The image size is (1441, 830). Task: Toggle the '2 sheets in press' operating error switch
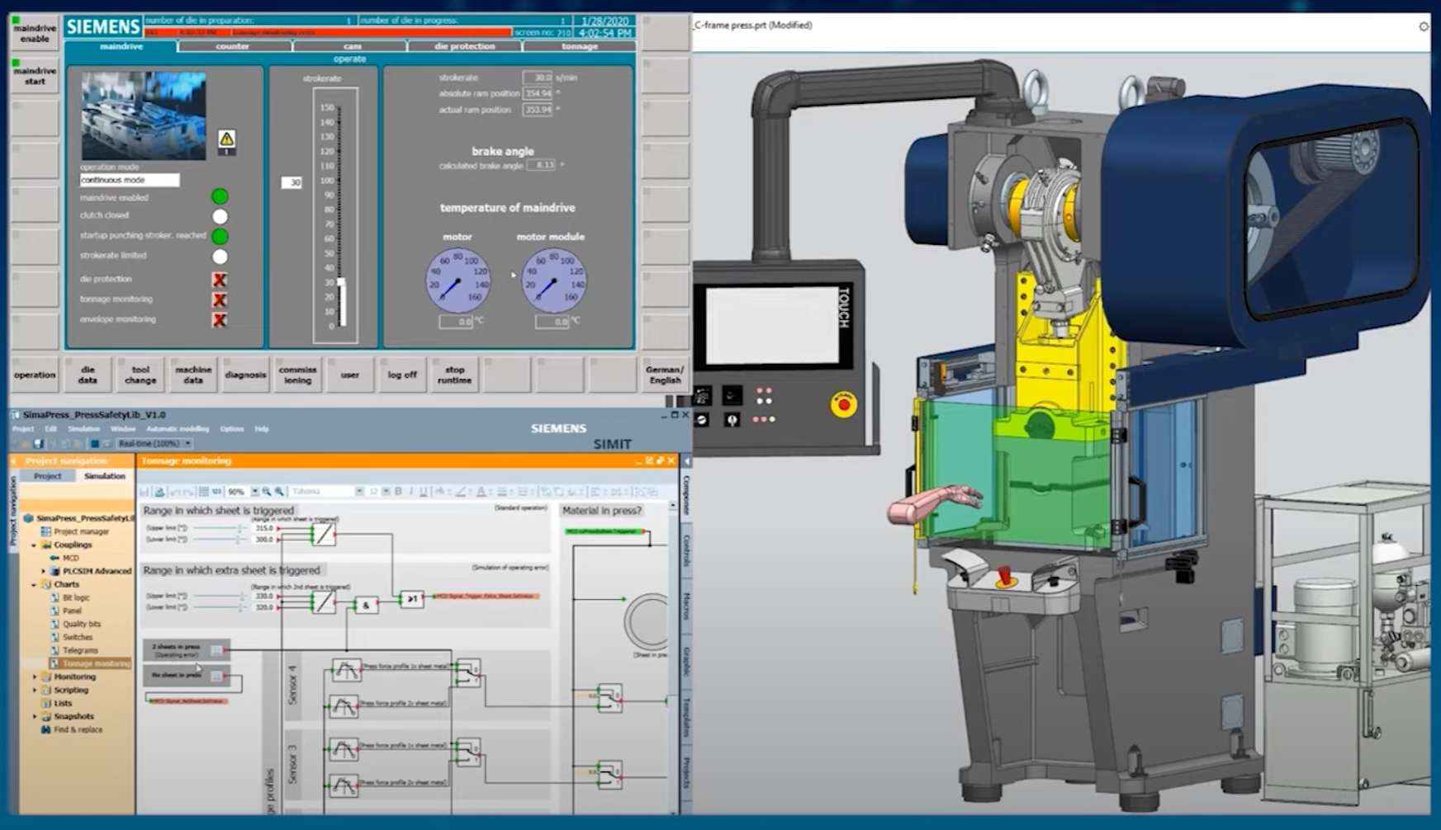216,650
